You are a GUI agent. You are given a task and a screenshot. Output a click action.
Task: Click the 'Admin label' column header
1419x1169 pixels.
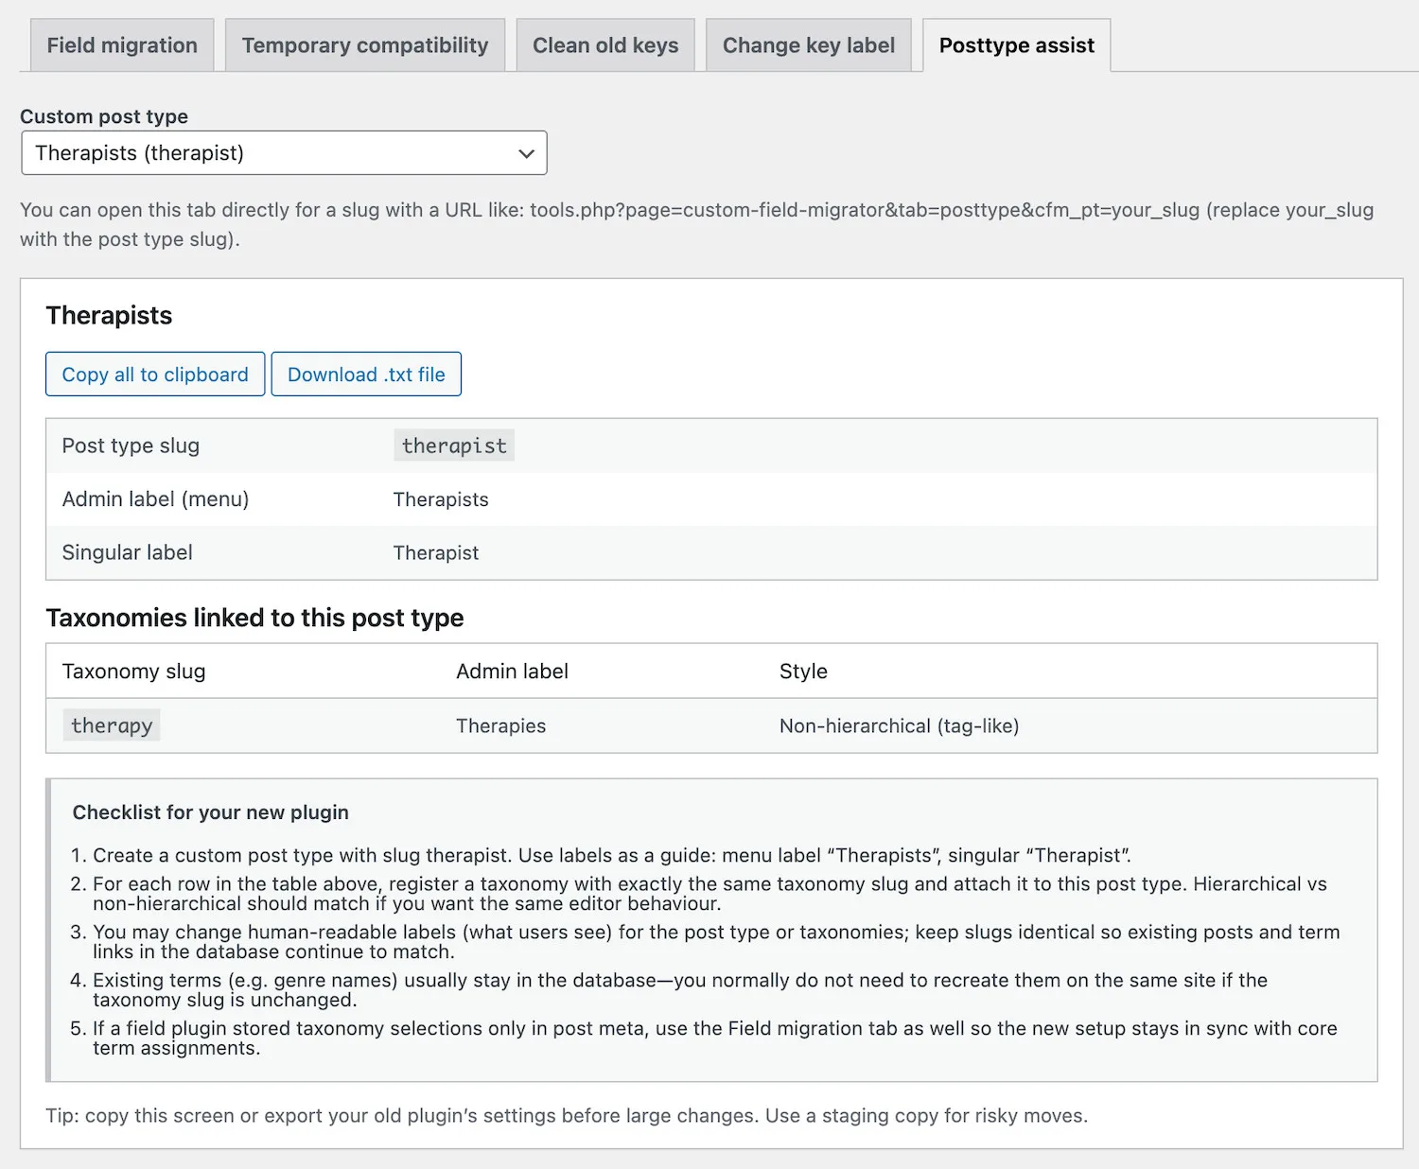[x=512, y=672]
